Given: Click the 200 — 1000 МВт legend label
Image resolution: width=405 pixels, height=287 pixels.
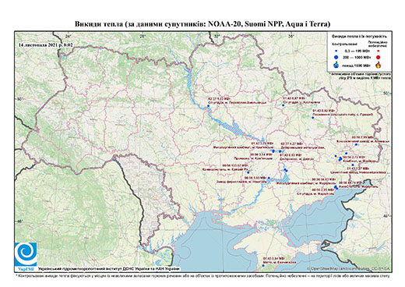Looking at the screenshot, I should 357,57.
